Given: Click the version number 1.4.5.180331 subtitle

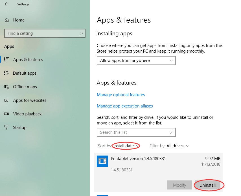Looking at the screenshot, I should 122,170.
